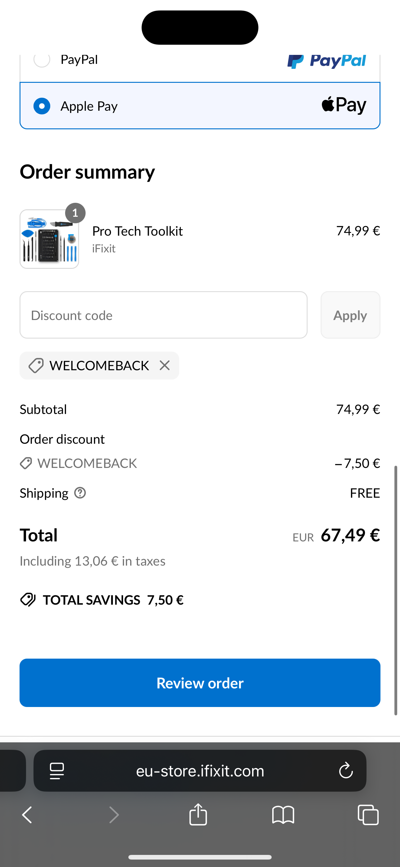
Task: Open the Safari tab switcher
Action: (368, 815)
